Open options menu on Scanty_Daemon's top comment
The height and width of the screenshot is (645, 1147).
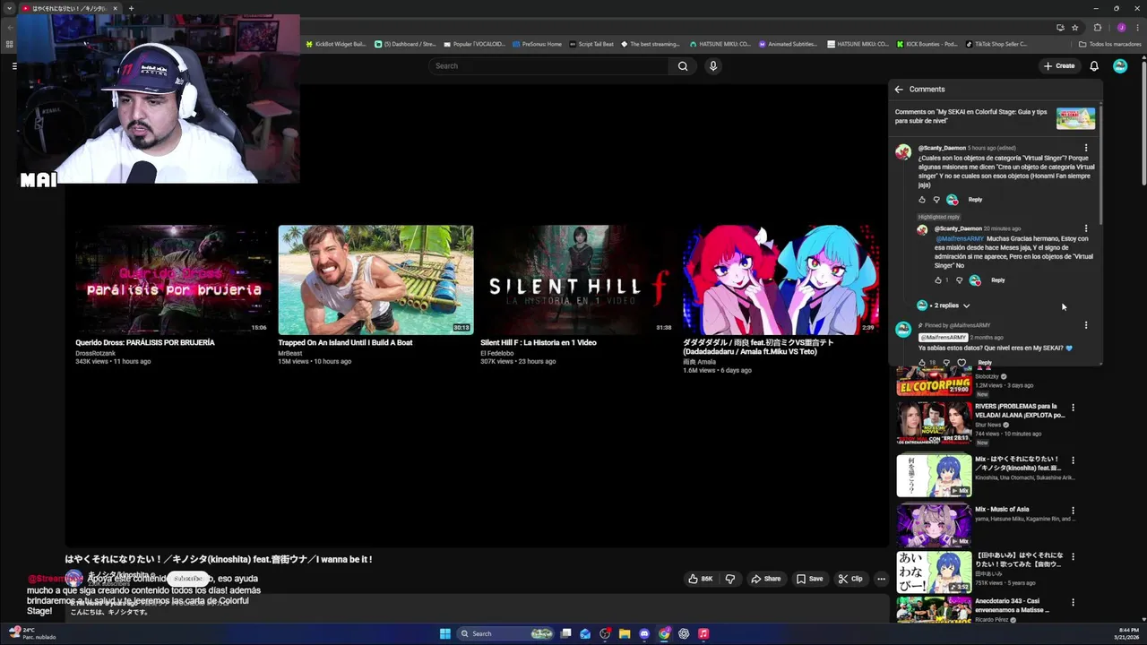[x=1086, y=148]
